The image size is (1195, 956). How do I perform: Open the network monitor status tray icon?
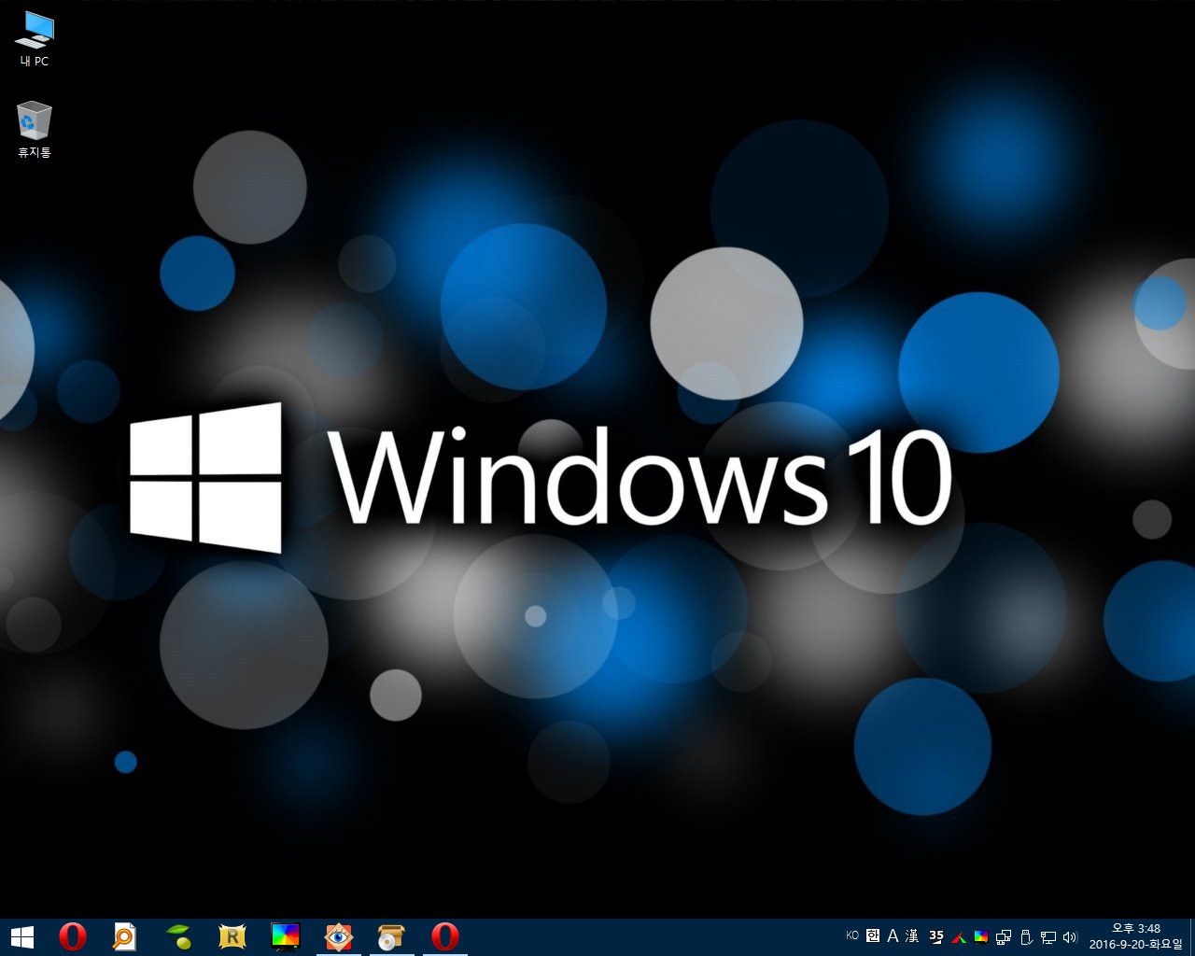(1048, 936)
